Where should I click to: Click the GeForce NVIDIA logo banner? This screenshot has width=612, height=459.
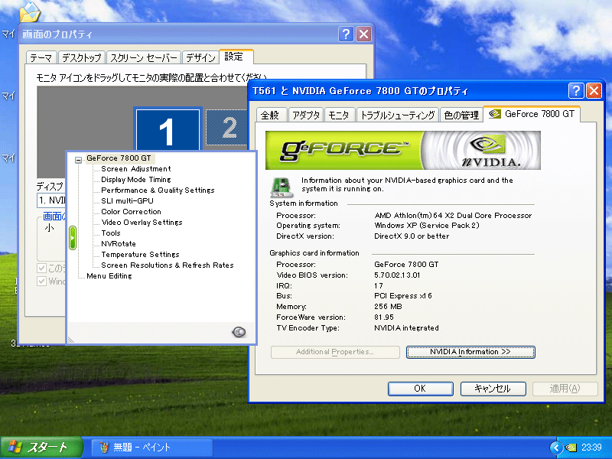(403, 150)
